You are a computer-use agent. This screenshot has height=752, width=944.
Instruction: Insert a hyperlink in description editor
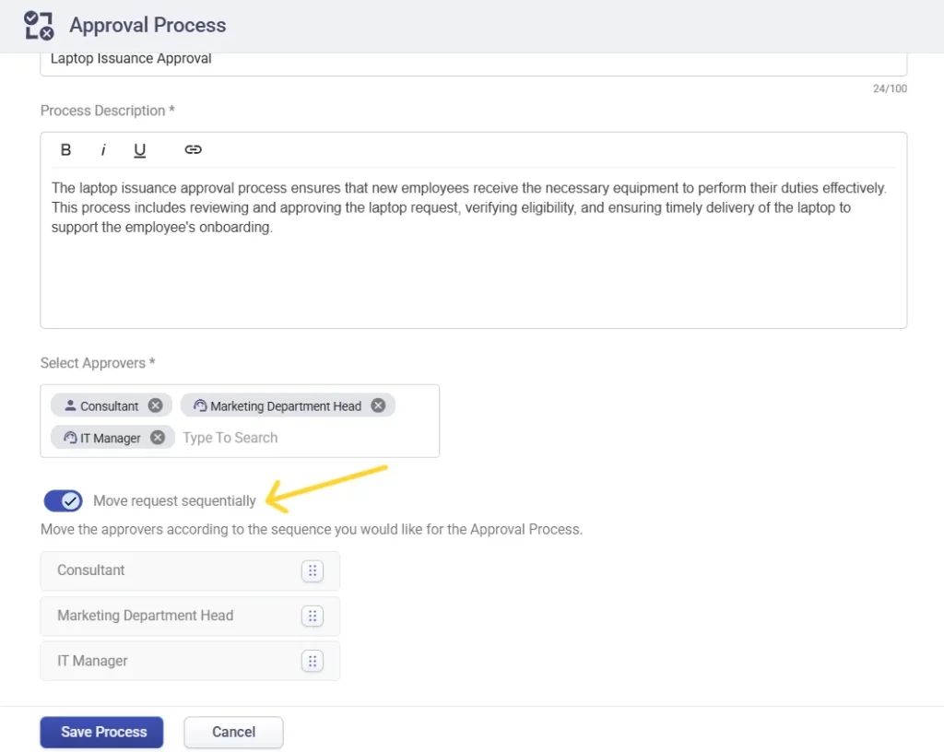(193, 150)
